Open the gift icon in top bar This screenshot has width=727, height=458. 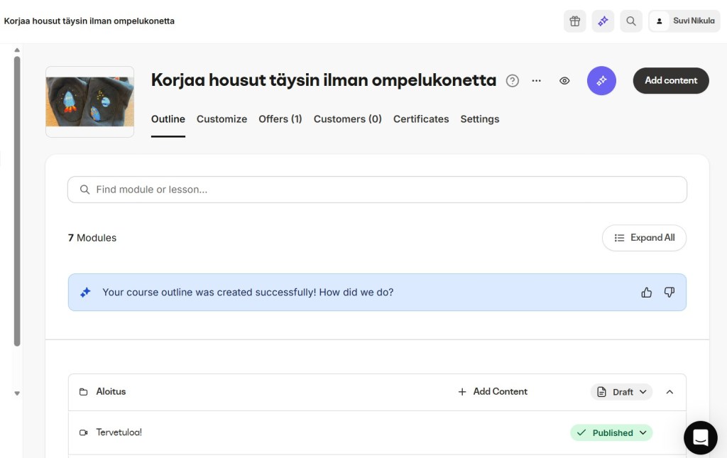pyautogui.click(x=575, y=21)
